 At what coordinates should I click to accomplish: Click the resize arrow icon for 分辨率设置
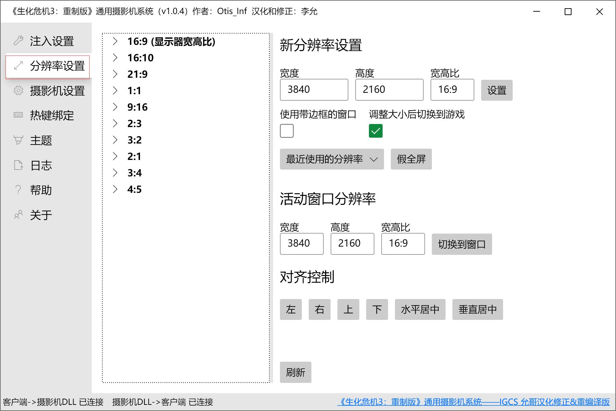[18, 66]
